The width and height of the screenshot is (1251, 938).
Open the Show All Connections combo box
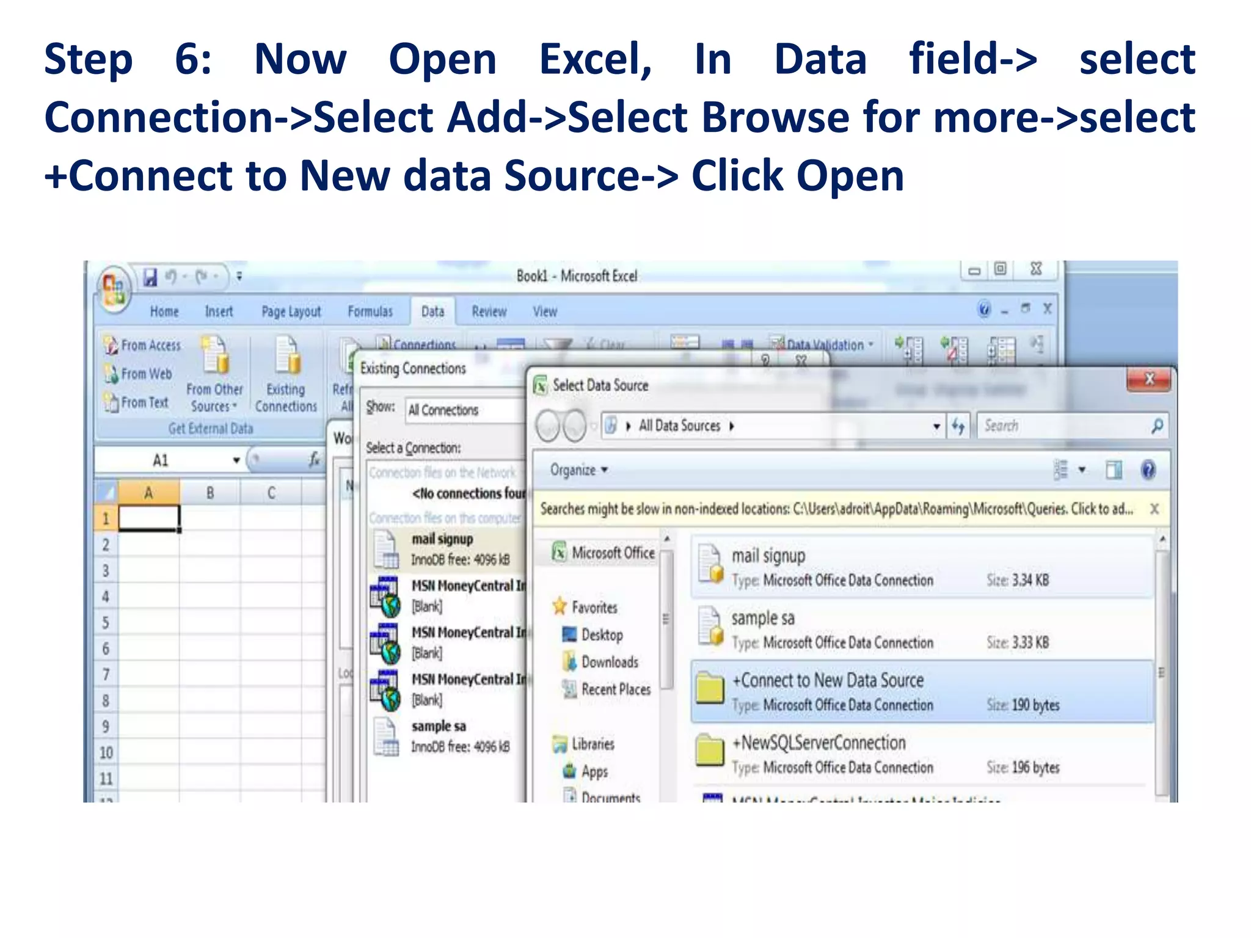[x=465, y=410]
